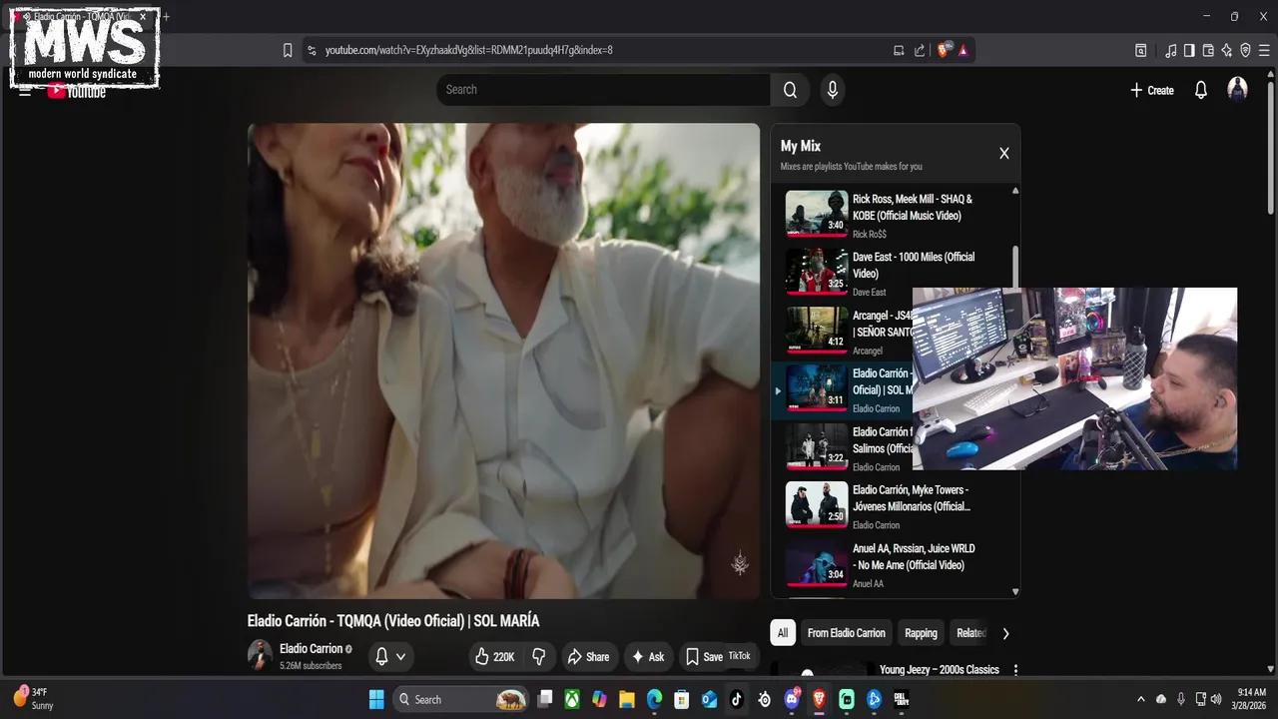Open the Brave Wallet icon
The height and width of the screenshot is (719, 1278).
tap(1208, 50)
